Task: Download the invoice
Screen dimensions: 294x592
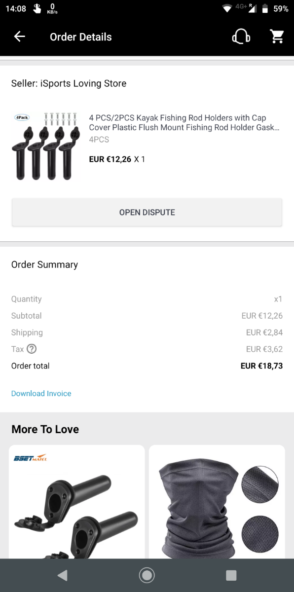Action: [x=41, y=394]
